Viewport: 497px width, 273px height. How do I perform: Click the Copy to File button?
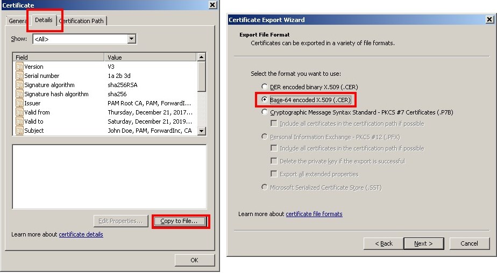pyautogui.click(x=179, y=221)
